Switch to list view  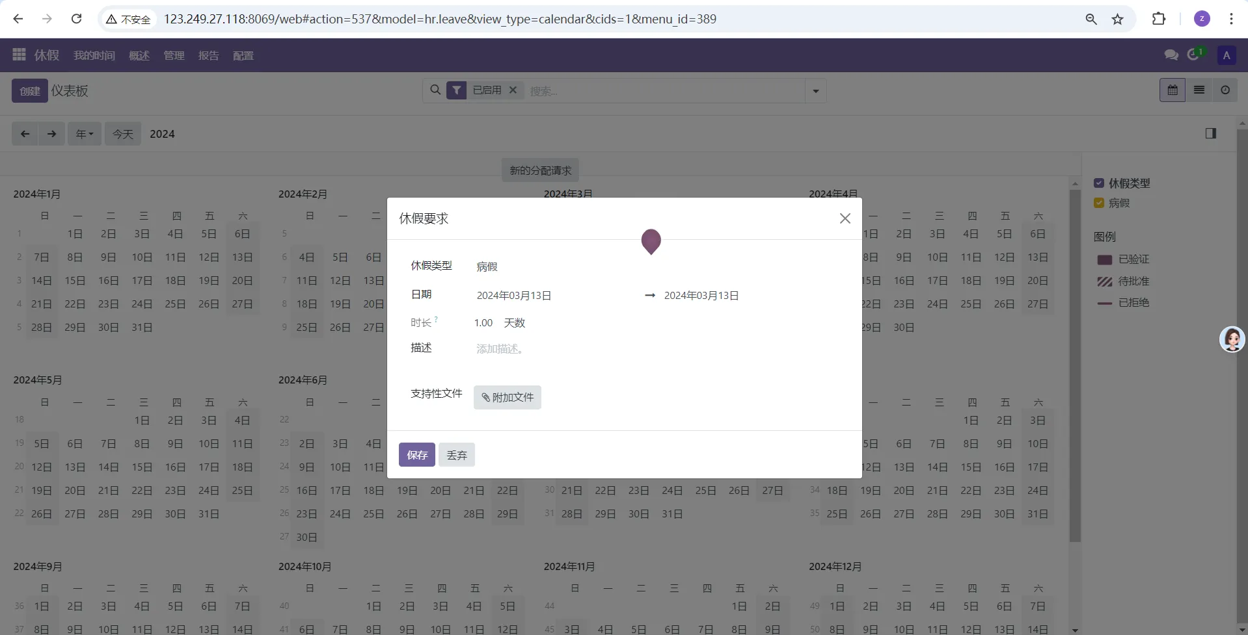(x=1199, y=90)
